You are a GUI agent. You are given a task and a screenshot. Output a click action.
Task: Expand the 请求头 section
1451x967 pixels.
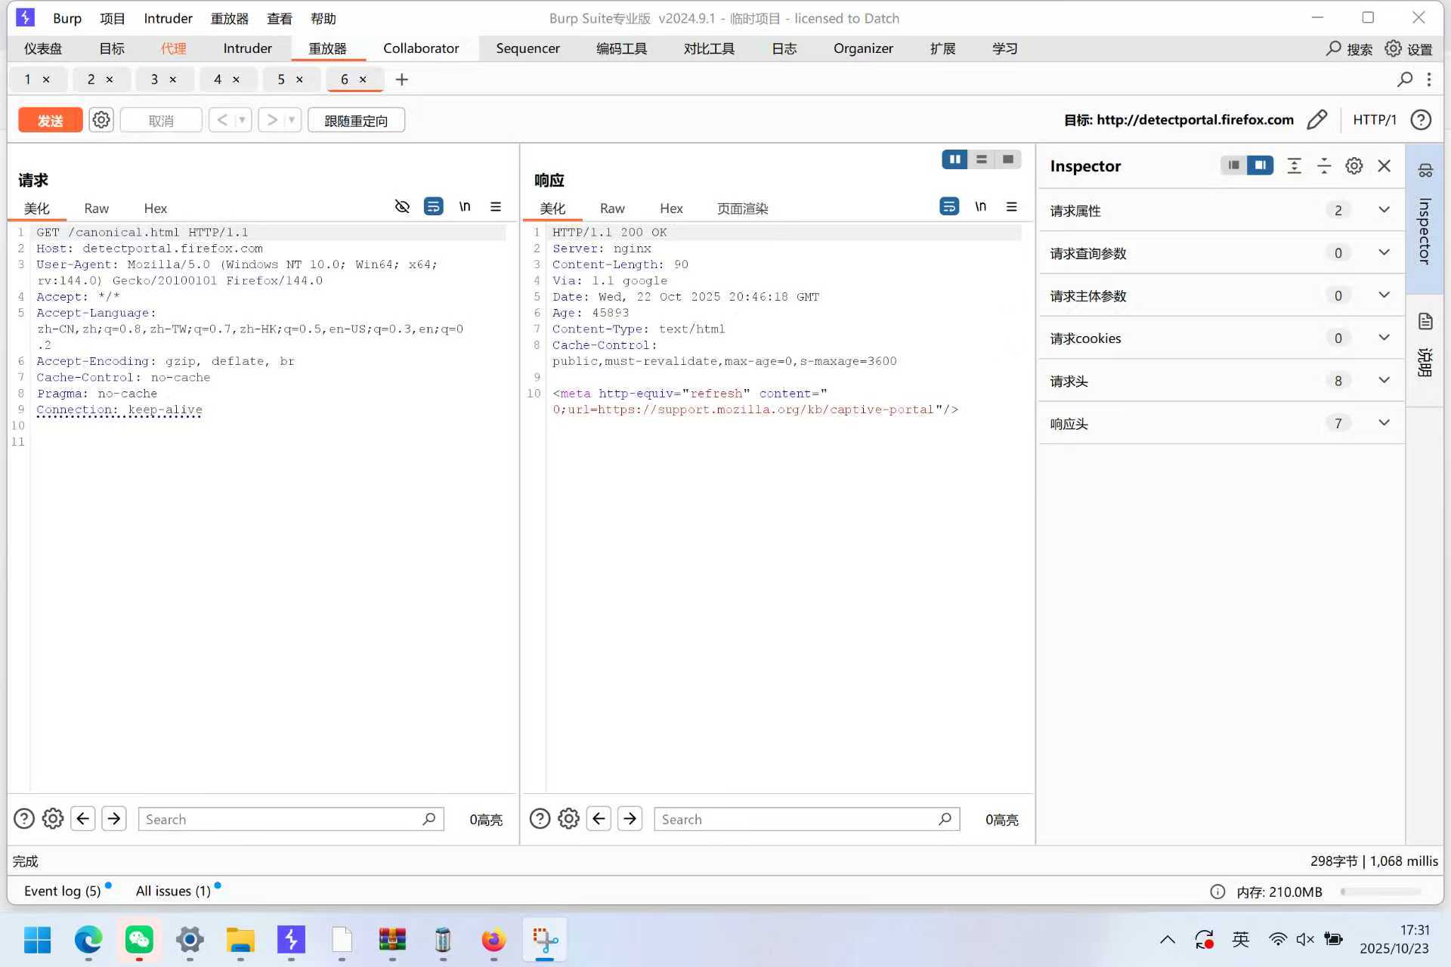pyautogui.click(x=1383, y=381)
